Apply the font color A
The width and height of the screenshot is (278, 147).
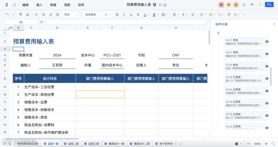coord(145,15)
